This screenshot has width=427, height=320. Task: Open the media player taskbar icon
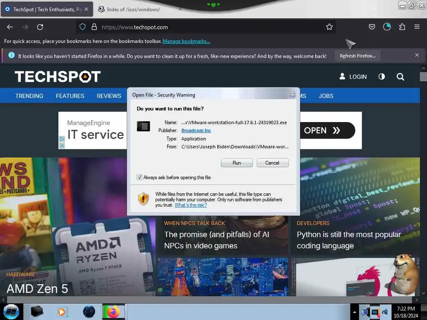point(62,312)
